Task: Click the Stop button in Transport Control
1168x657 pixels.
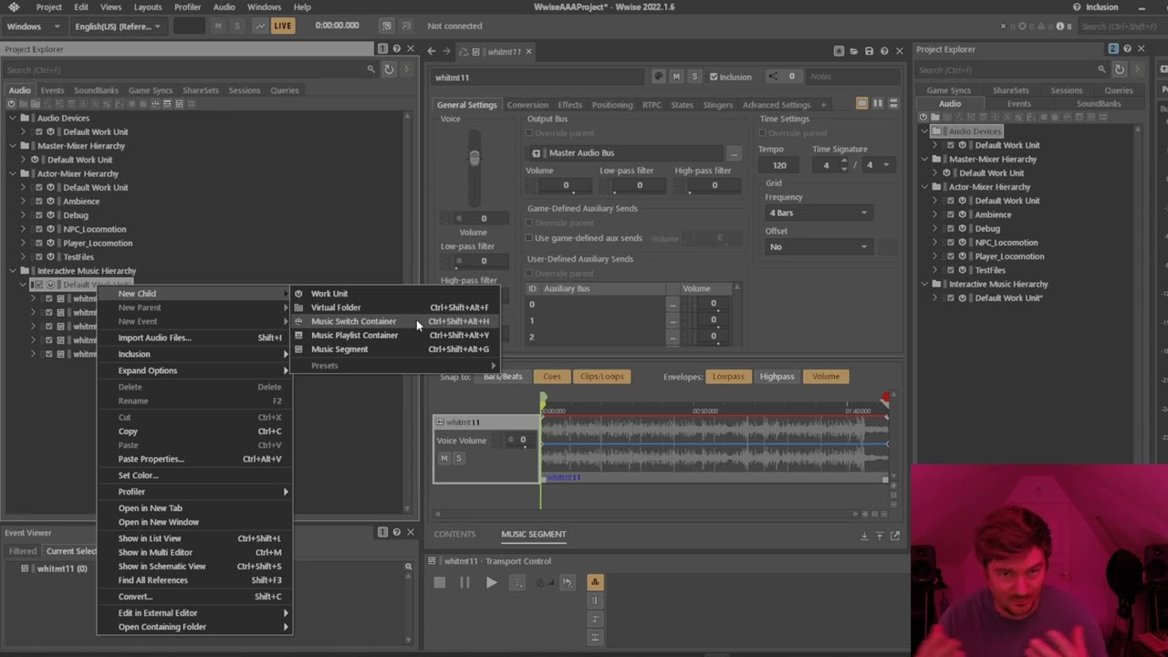Action: tap(440, 582)
